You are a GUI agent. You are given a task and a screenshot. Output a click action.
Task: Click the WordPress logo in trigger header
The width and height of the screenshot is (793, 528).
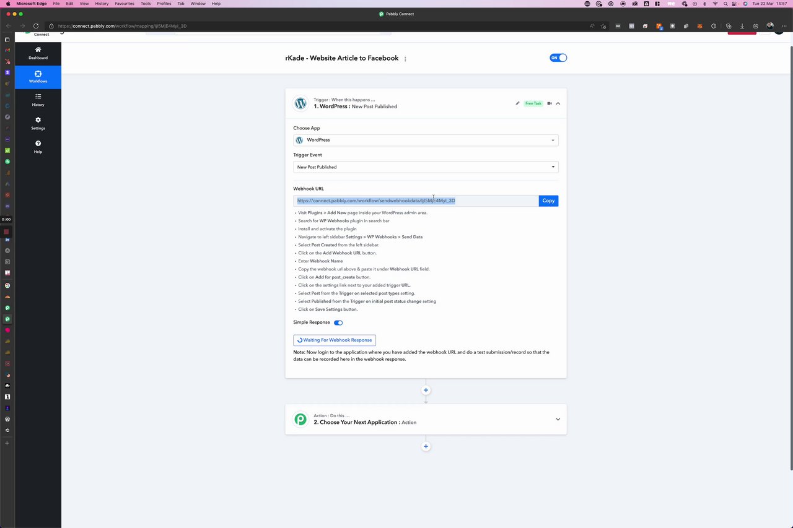tap(300, 103)
